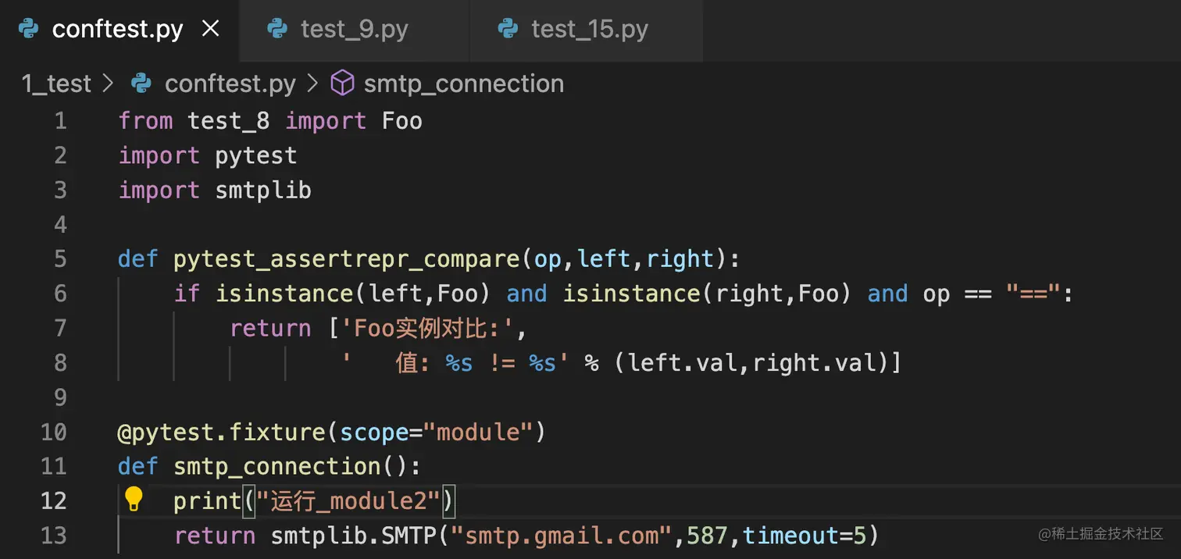This screenshot has width=1181, height=559.
Task: Click the chevron after conftest.py breadcrumb
Action: click(313, 84)
